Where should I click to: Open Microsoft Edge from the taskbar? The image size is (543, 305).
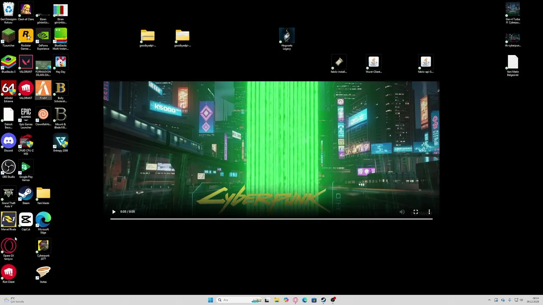tap(305, 300)
